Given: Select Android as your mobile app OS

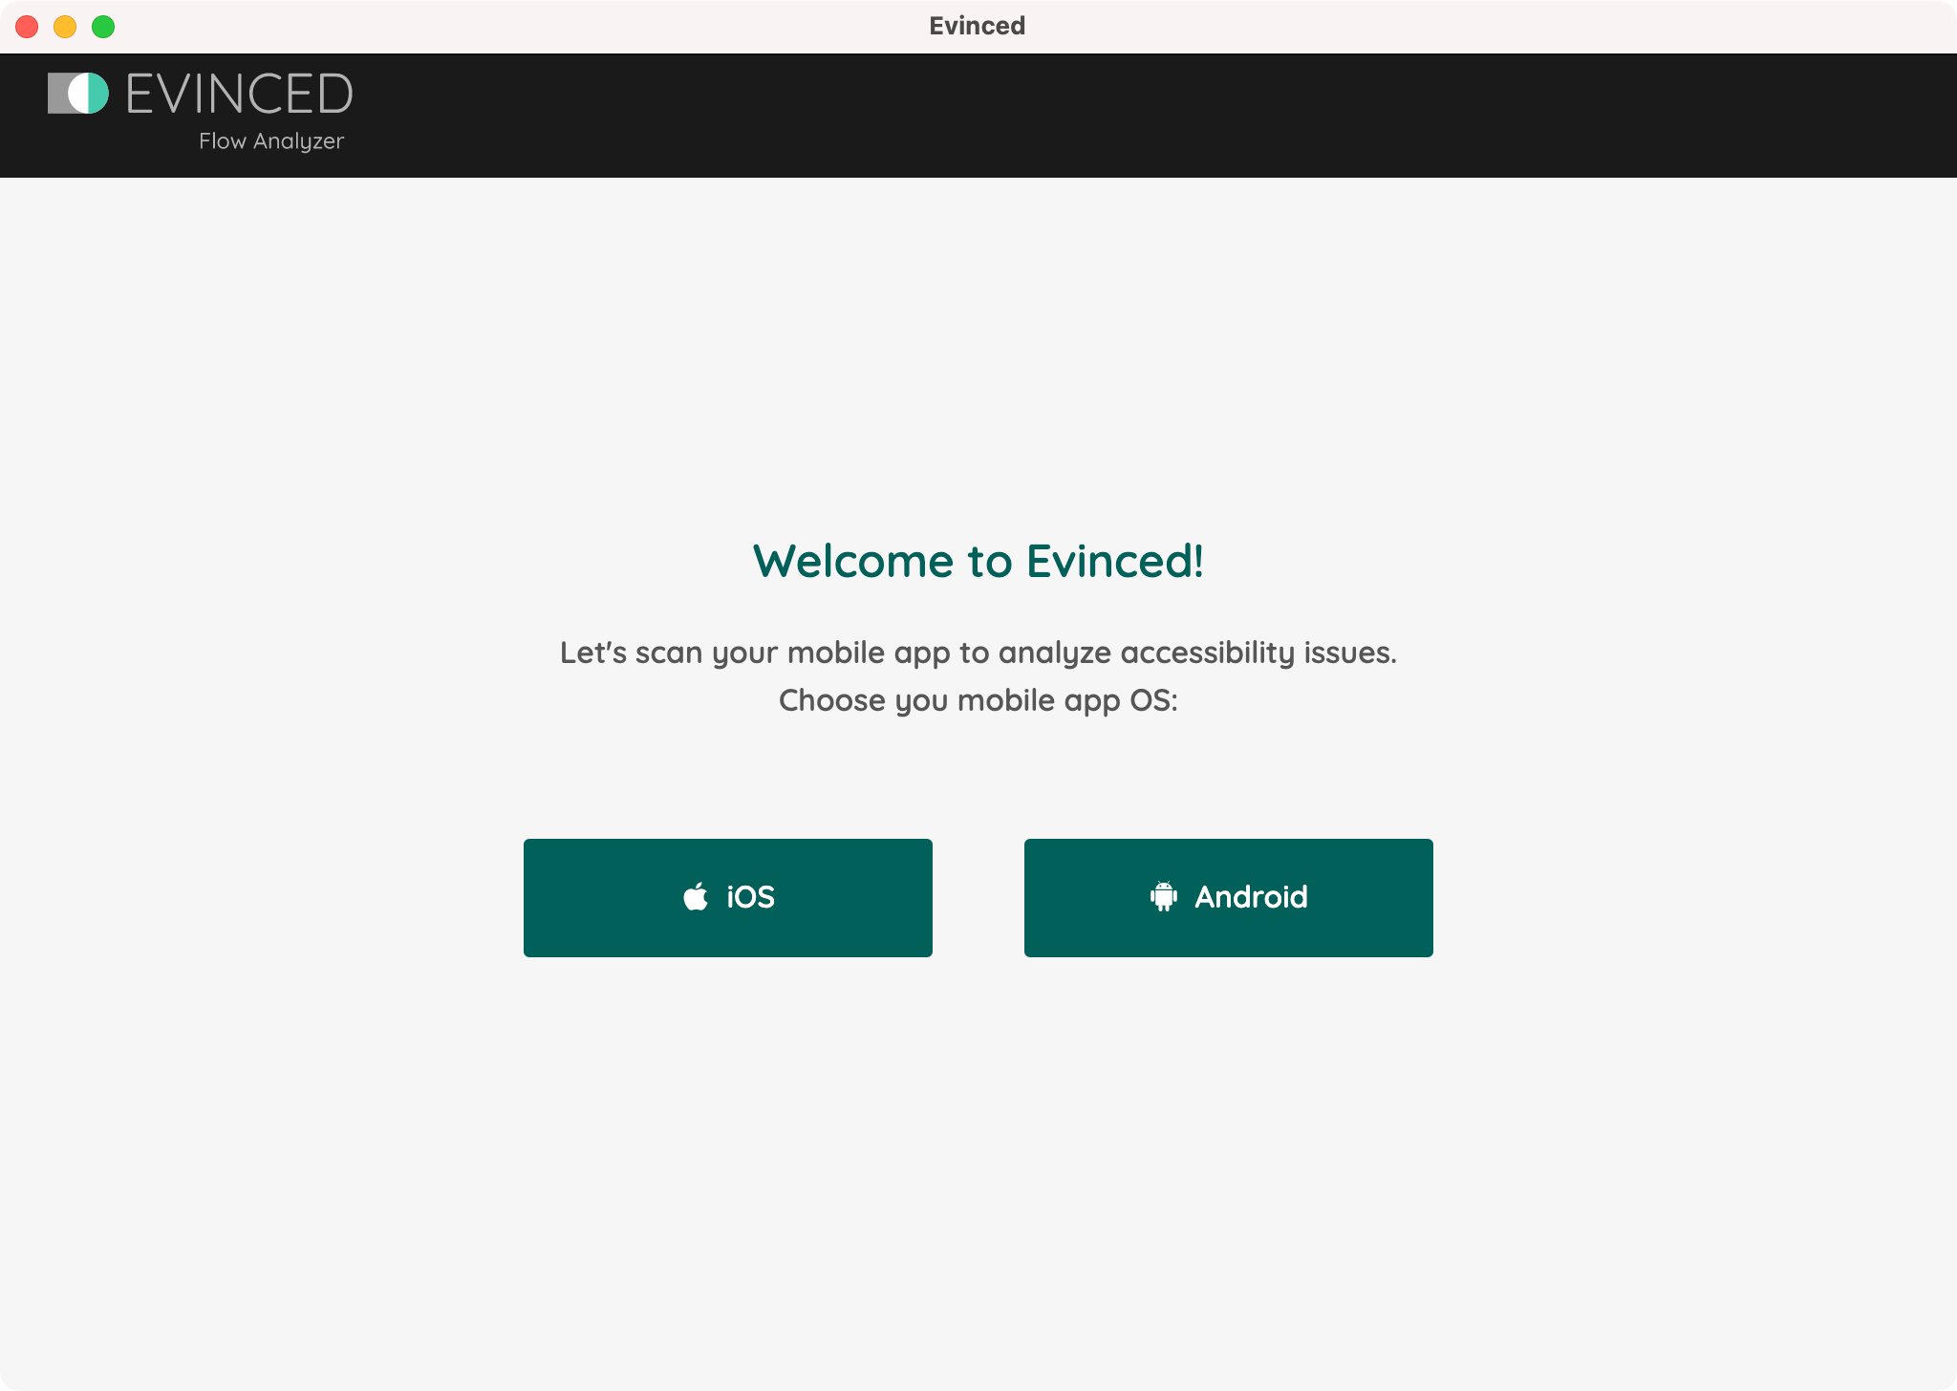Looking at the screenshot, I should [x=1228, y=897].
